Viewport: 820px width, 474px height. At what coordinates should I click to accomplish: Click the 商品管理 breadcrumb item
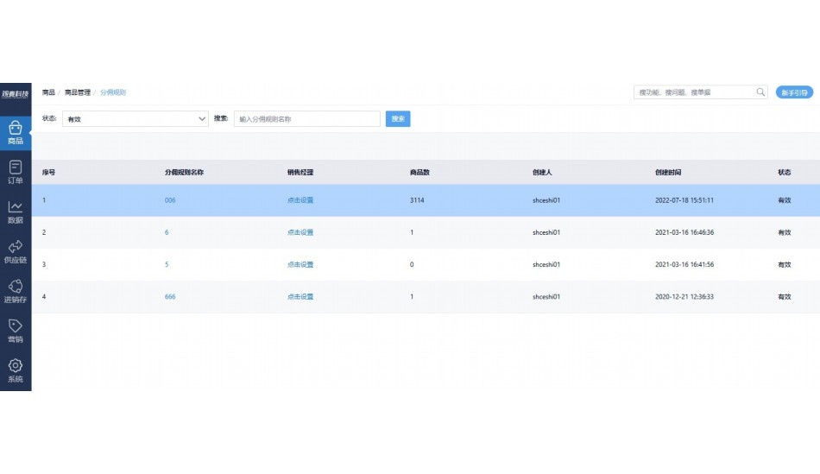[x=78, y=92]
